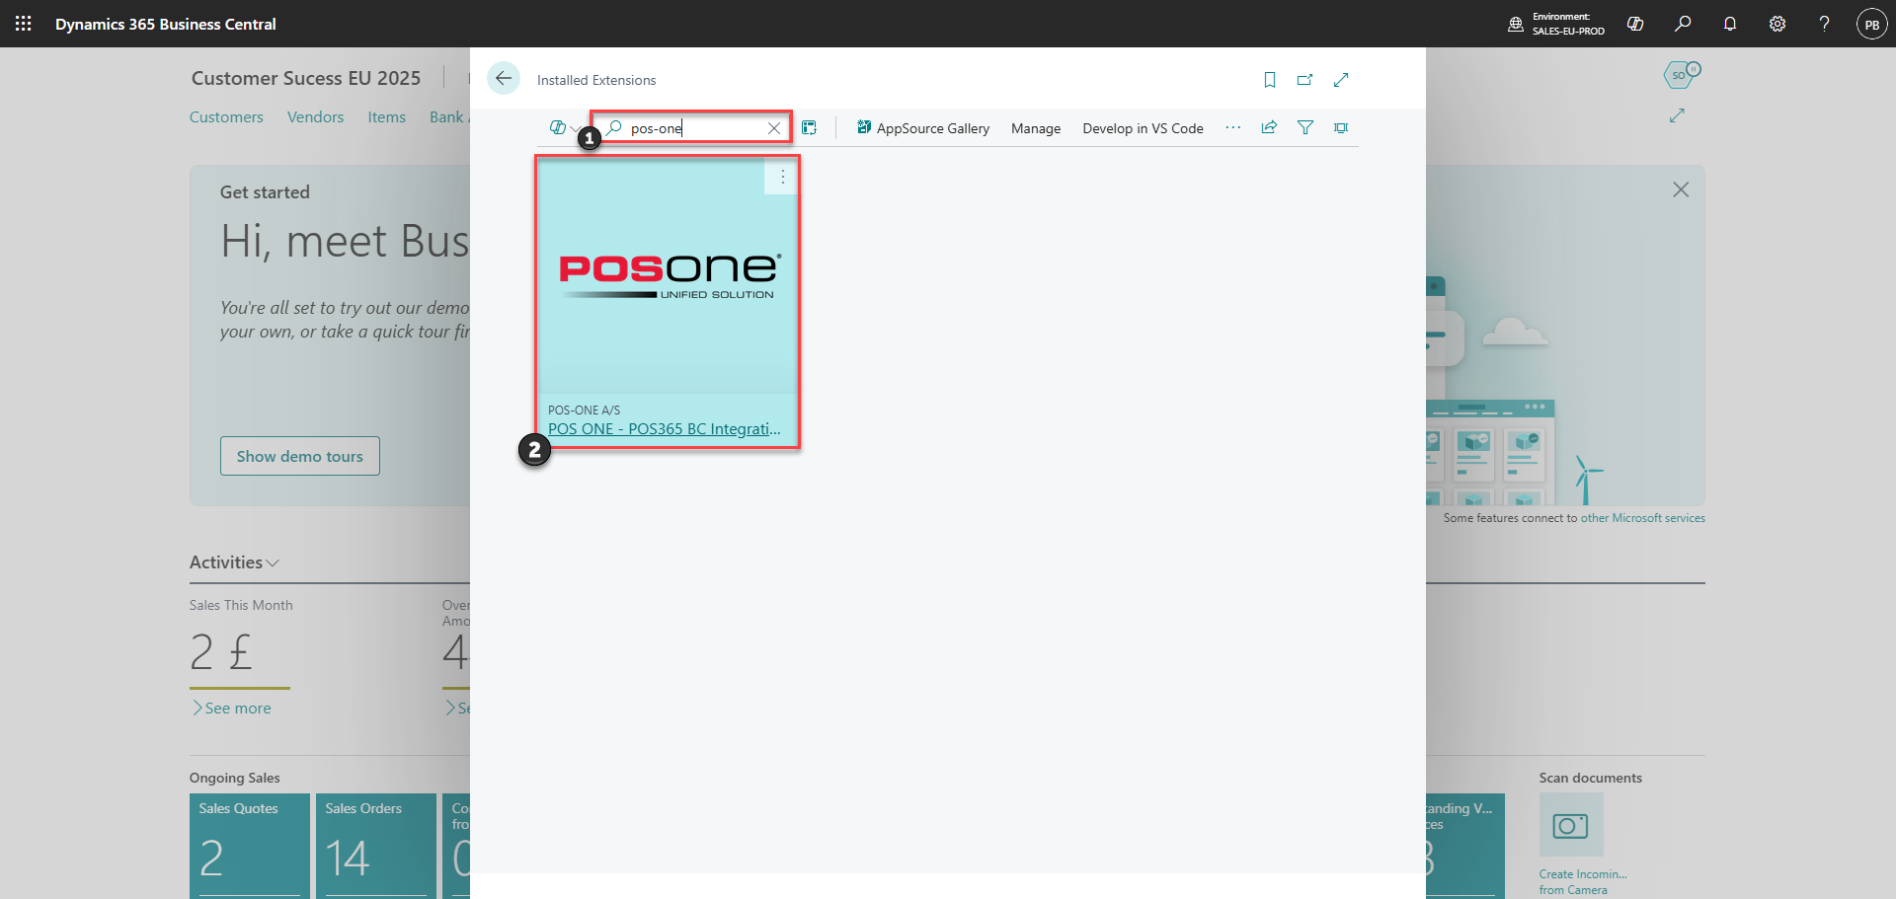Open other Microsoft services link
The image size is (1896, 899).
pyautogui.click(x=1643, y=518)
